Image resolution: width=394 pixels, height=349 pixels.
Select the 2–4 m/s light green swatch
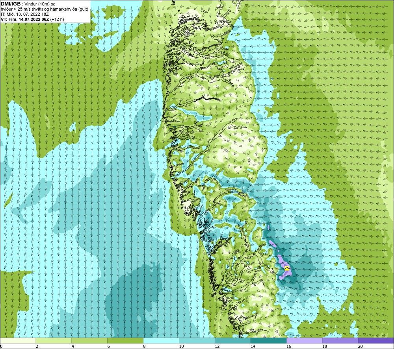54,340
